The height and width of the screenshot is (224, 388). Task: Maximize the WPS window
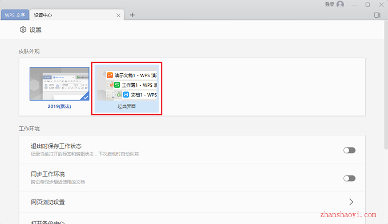367,5
